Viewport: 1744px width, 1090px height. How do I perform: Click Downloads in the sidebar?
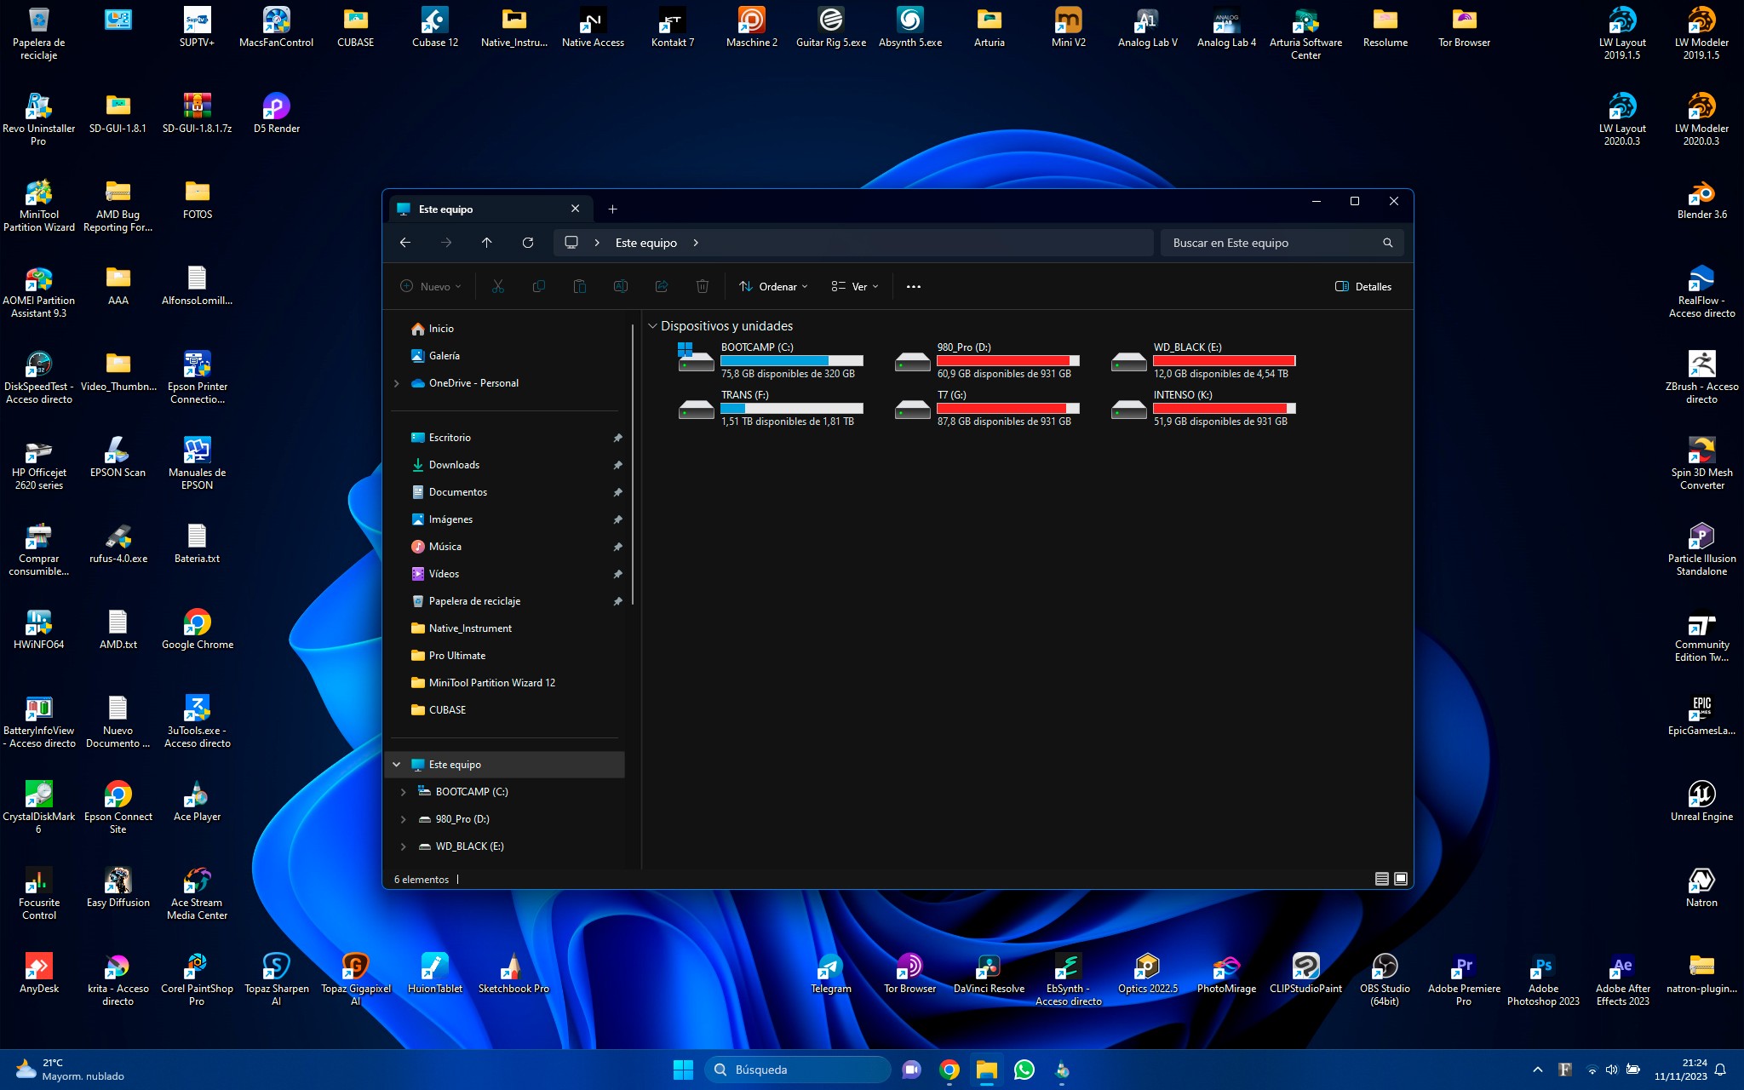[x=454, y=465]
